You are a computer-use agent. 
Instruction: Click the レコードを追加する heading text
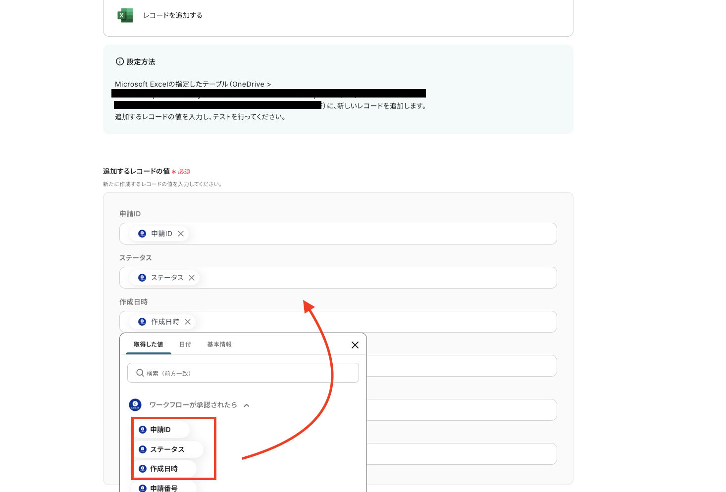pos(173,15)
